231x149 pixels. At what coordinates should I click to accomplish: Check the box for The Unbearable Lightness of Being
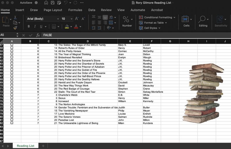point(12,123)
